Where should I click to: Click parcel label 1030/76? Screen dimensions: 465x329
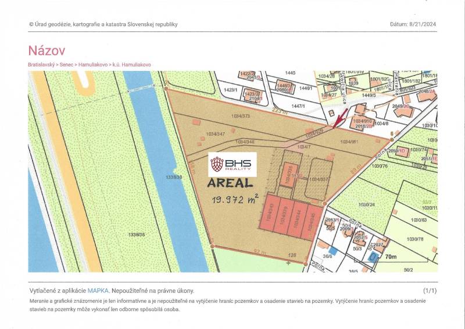[380, 165]
